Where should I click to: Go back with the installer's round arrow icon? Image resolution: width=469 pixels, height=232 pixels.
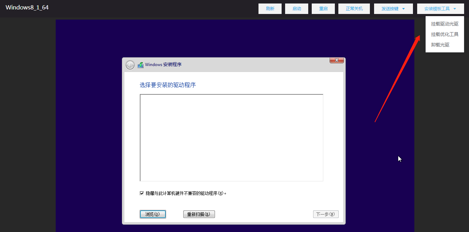click(x=130, y=65)
